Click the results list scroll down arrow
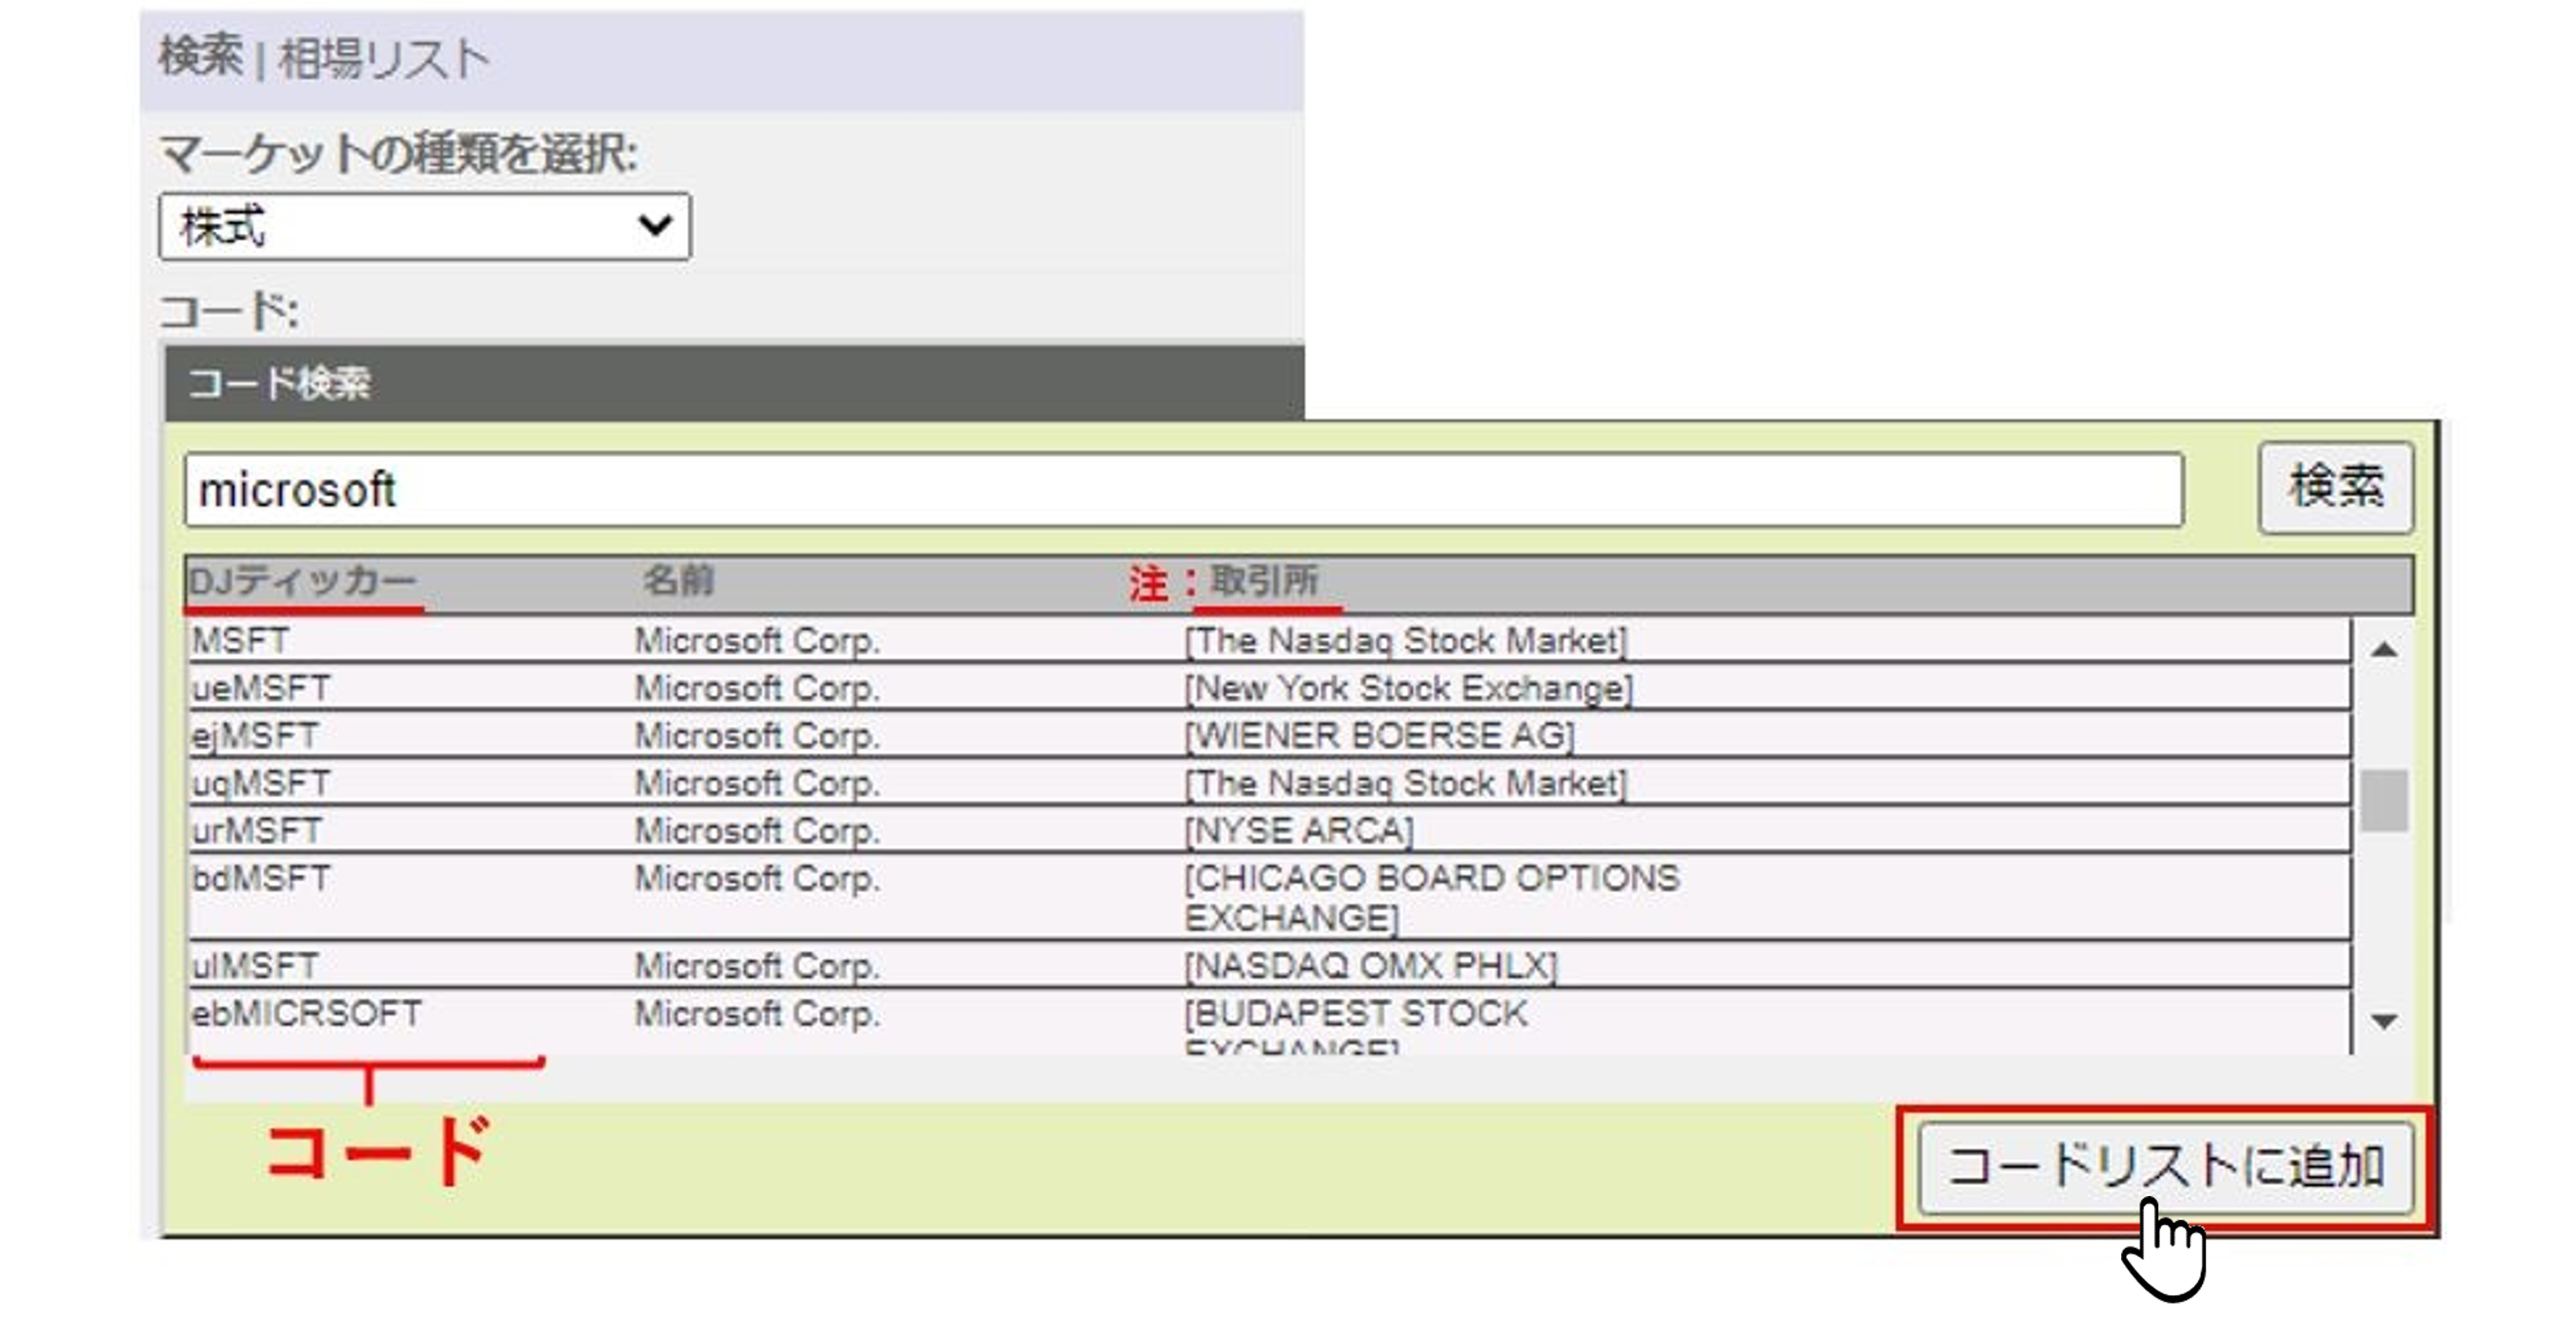The height and width of the screenshot is (1321, 2576). click(2384, 1021)
